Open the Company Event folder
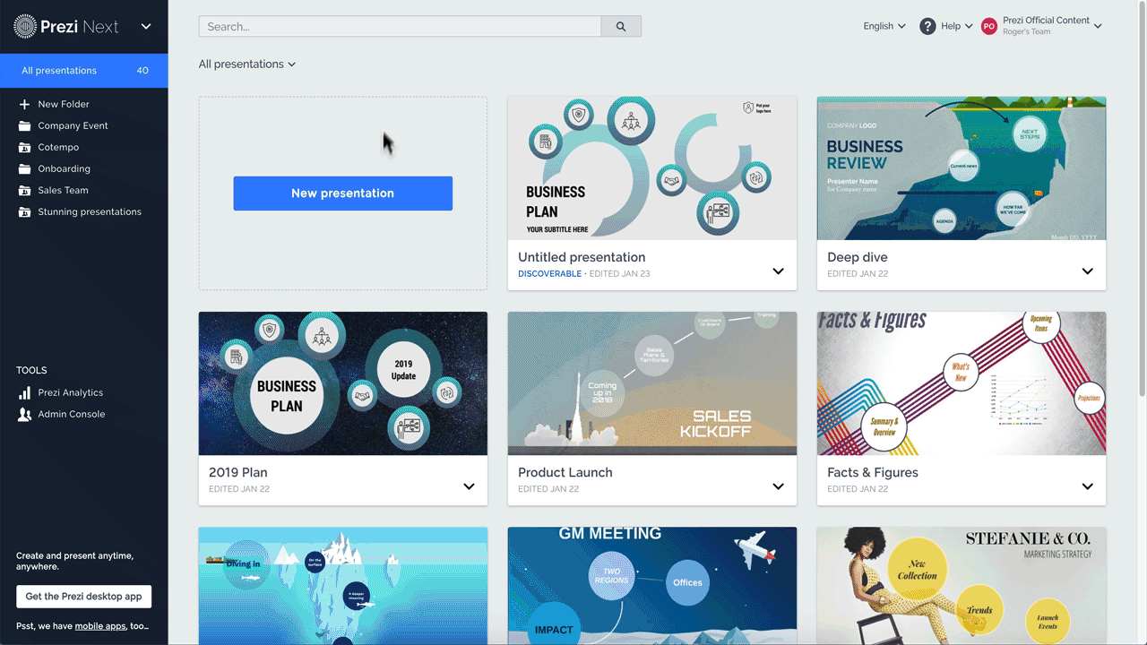Viewport: 1147px width, 645px height. point(73,126)
